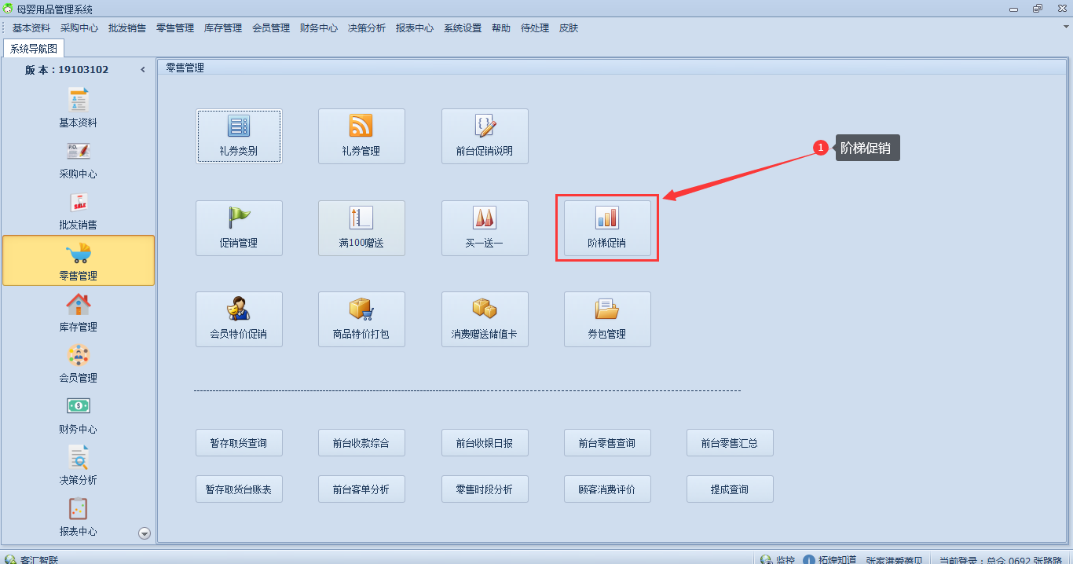Click the 当前登录 status text

click(1001, 560)
